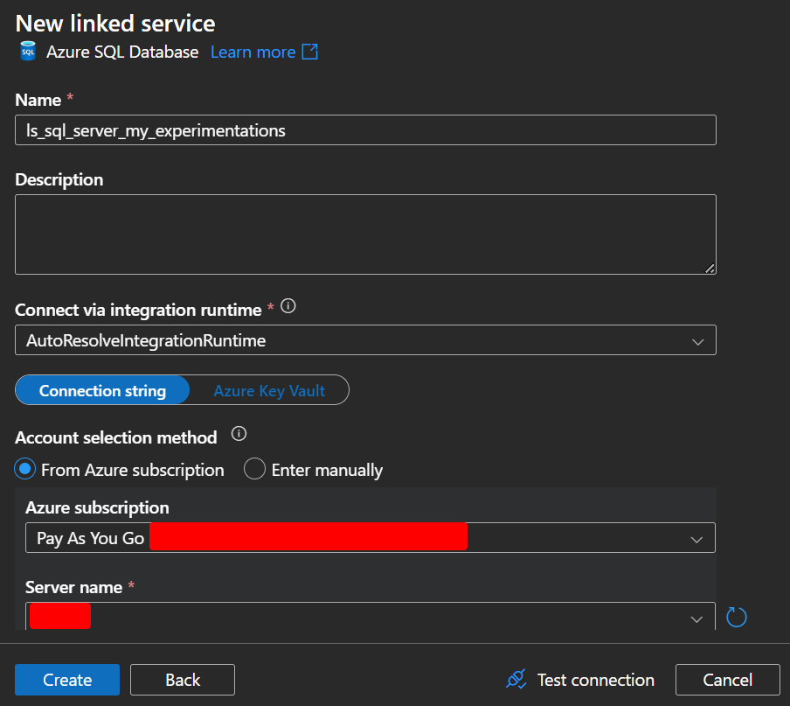Click the New linked service heading
Screen dimensions: 790x706
(x=115, y=24)
